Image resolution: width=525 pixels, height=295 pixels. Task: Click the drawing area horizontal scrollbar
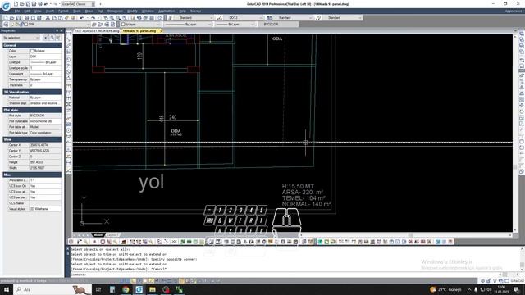click(x=406, y=235)
